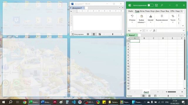188x105 pixels.
Task: Click the Excel horizontal scrollbar thumb
Action: tap(172, 92)
